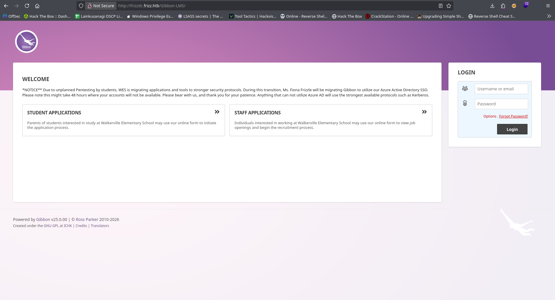Toggle reader view icon in address bar

440,6
